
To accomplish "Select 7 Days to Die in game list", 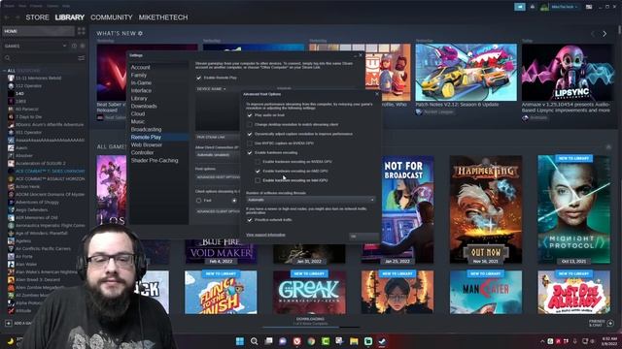I will tap(28, 117).
